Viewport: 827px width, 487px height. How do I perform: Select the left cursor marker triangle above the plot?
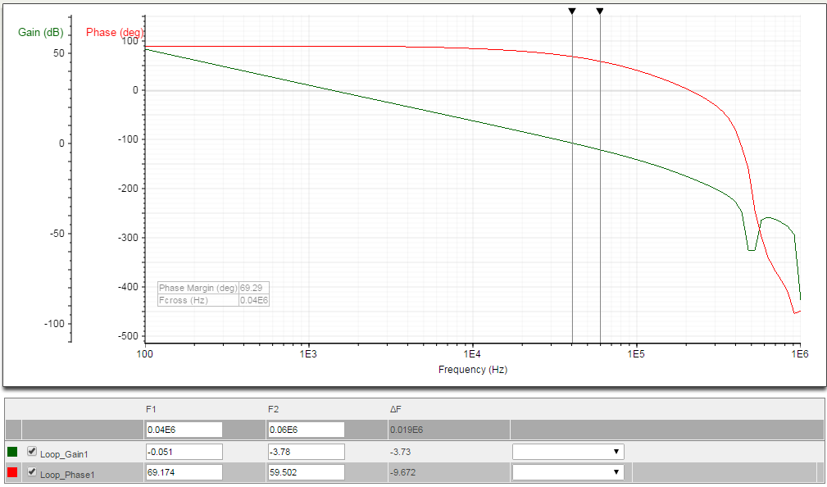click(571, 10)
